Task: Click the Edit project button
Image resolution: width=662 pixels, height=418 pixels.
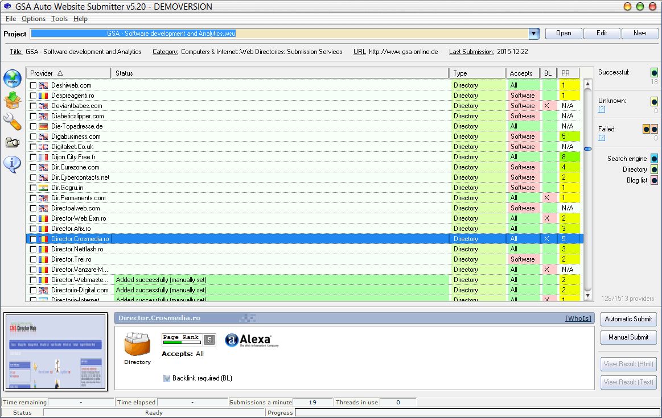Action: [602, 34]
